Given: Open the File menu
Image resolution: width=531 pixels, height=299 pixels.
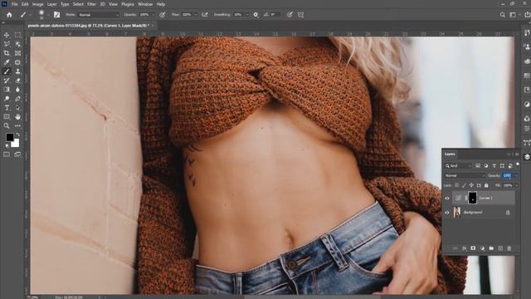Looking at the screenshot, I should point(15,4).
